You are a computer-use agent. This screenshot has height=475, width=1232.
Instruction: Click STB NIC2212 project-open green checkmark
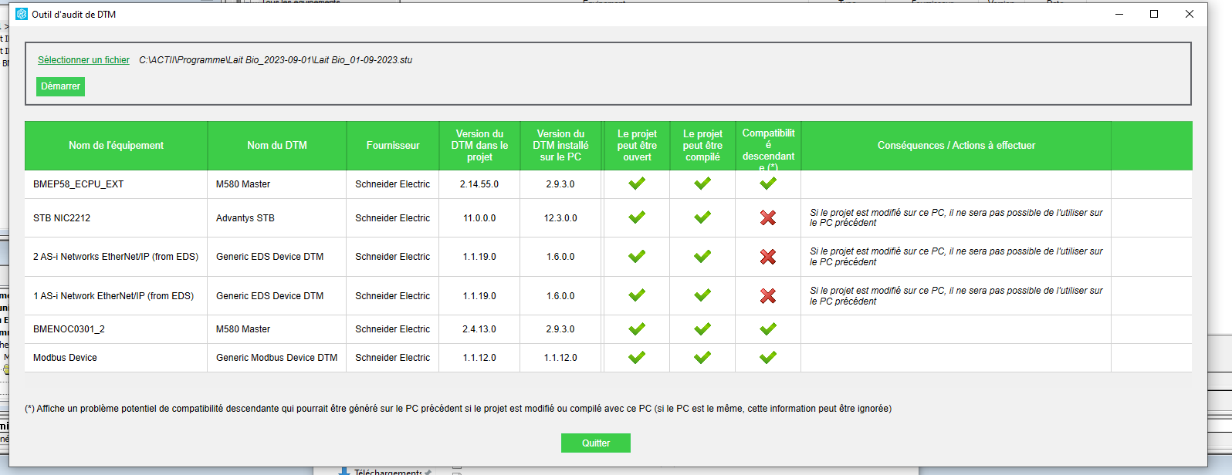click(x=637, y=218)
